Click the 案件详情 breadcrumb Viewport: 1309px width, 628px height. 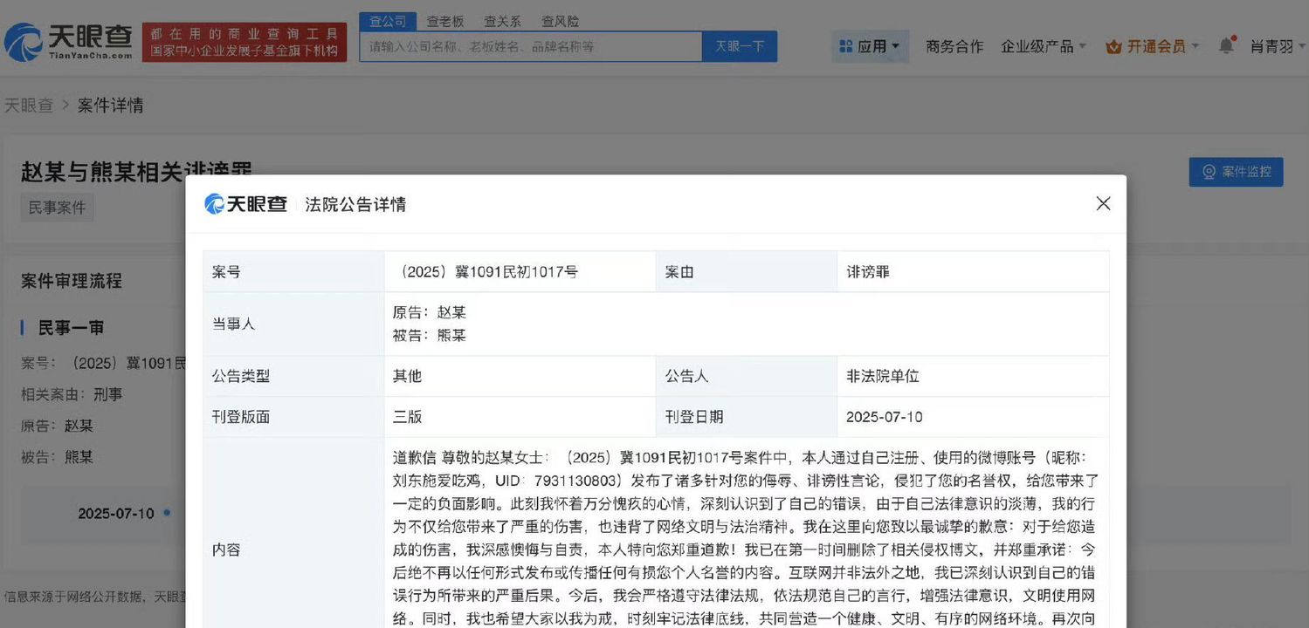(x=111, y=106)
